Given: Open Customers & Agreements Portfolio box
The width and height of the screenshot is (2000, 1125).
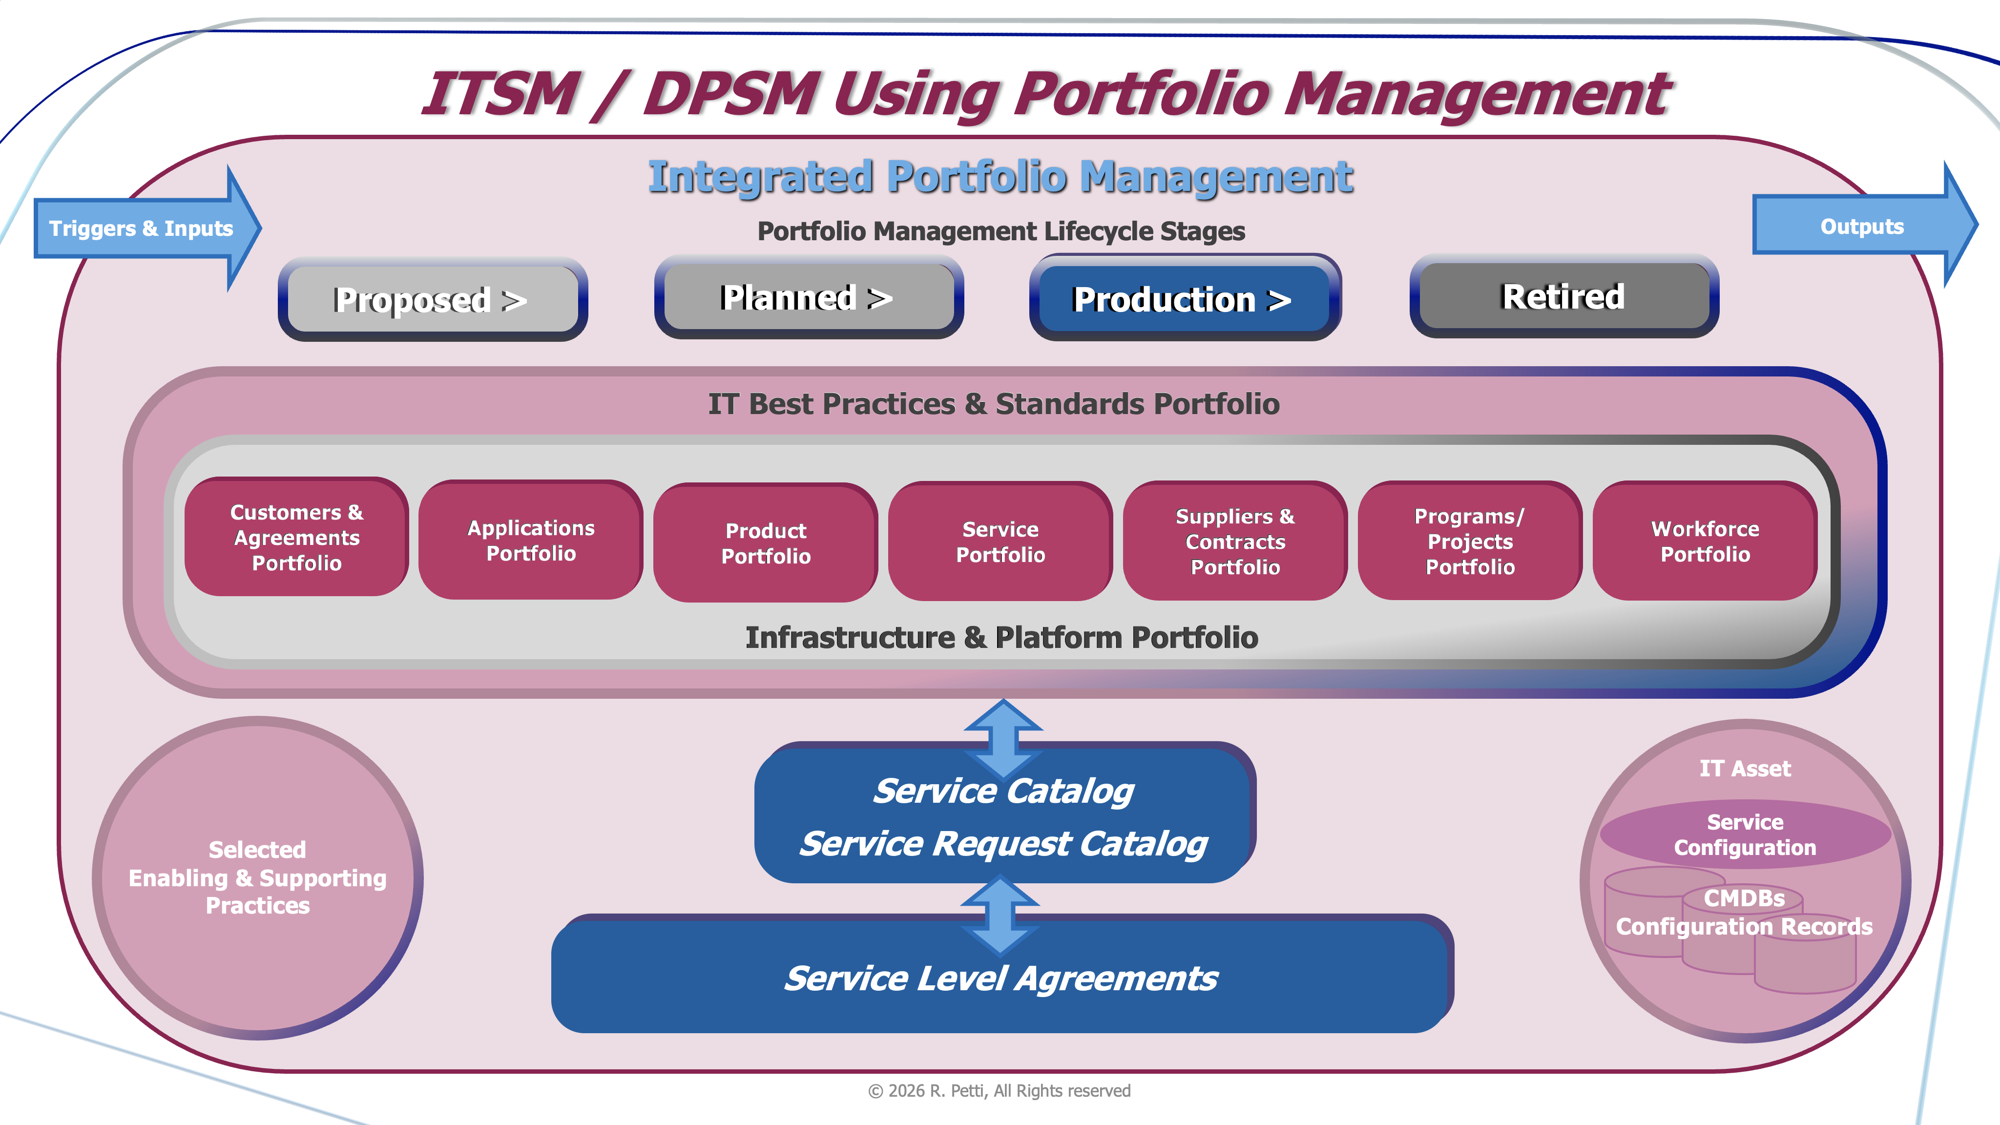Looking at the screenshot, I should 296,537.
